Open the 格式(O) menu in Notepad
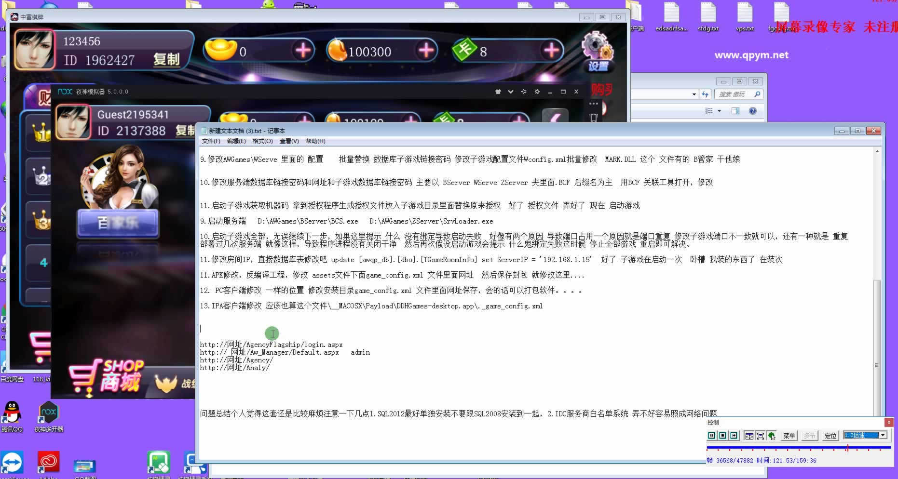898x479 pixels. pos(263,141)
